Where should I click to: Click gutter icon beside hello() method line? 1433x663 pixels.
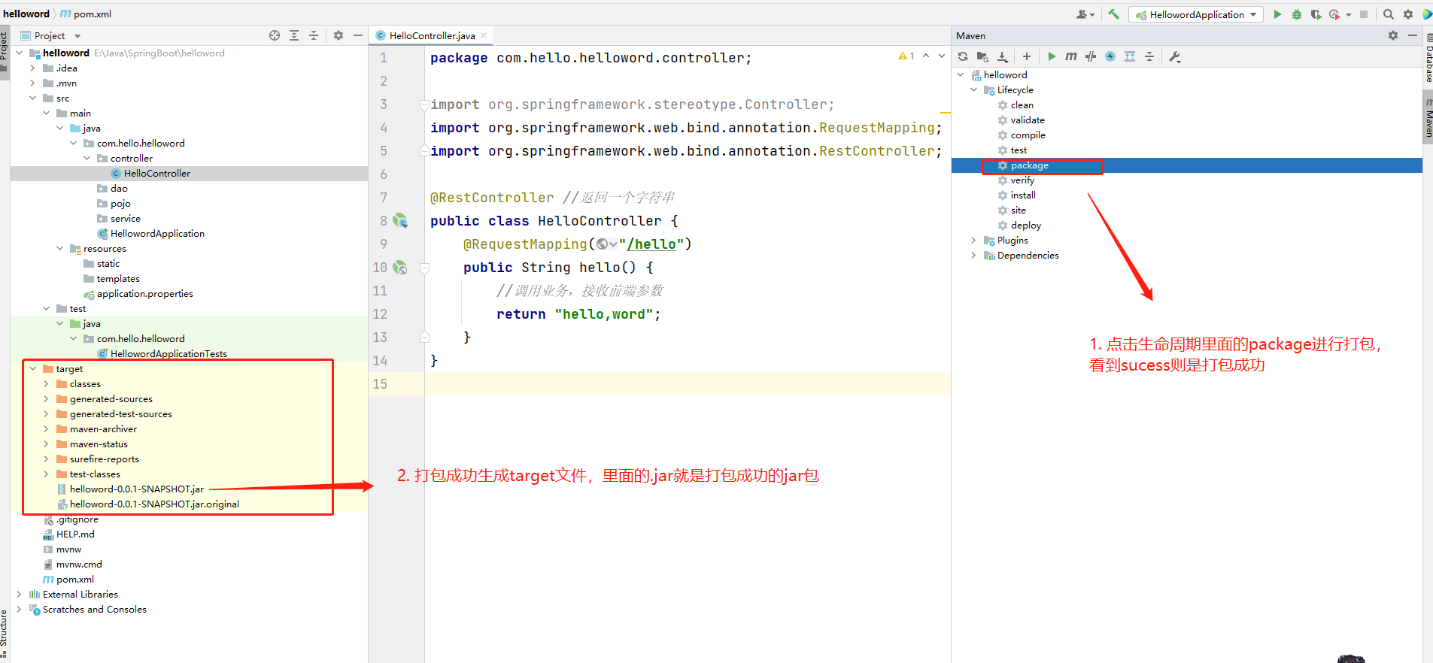coord(400,268)
